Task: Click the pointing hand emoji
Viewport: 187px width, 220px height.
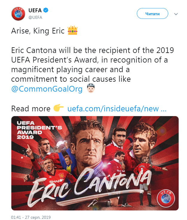Action: [x=59, y=108]
